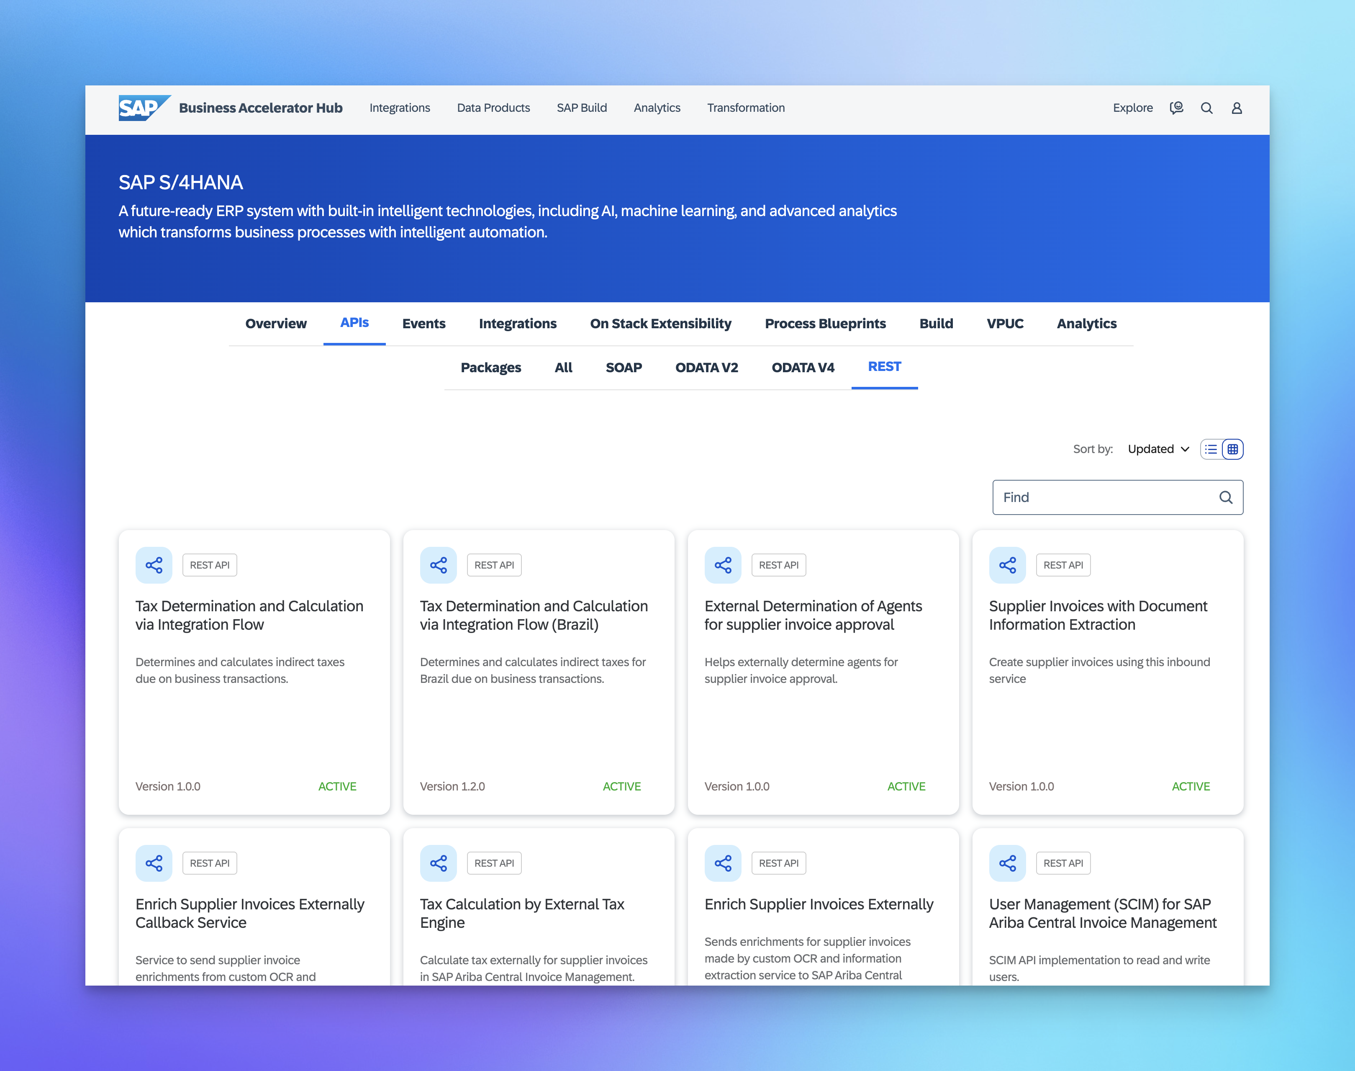Click share icon on Tax Determination (Brazil) card
Image resolution: width=1355 pixels, height=1071 pixels.
coord(438,565)
